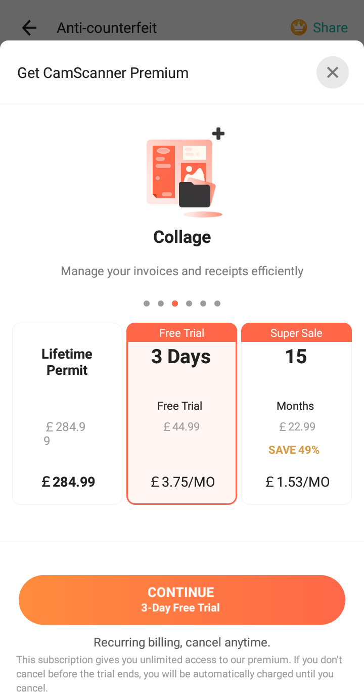This screenshot has height=692, width=364.
Task: Tap the dark folder icon in the illustration
Action: [195, 195]
